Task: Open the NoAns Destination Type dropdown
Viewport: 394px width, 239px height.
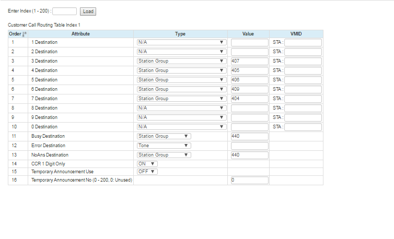Action: [164, 155]
